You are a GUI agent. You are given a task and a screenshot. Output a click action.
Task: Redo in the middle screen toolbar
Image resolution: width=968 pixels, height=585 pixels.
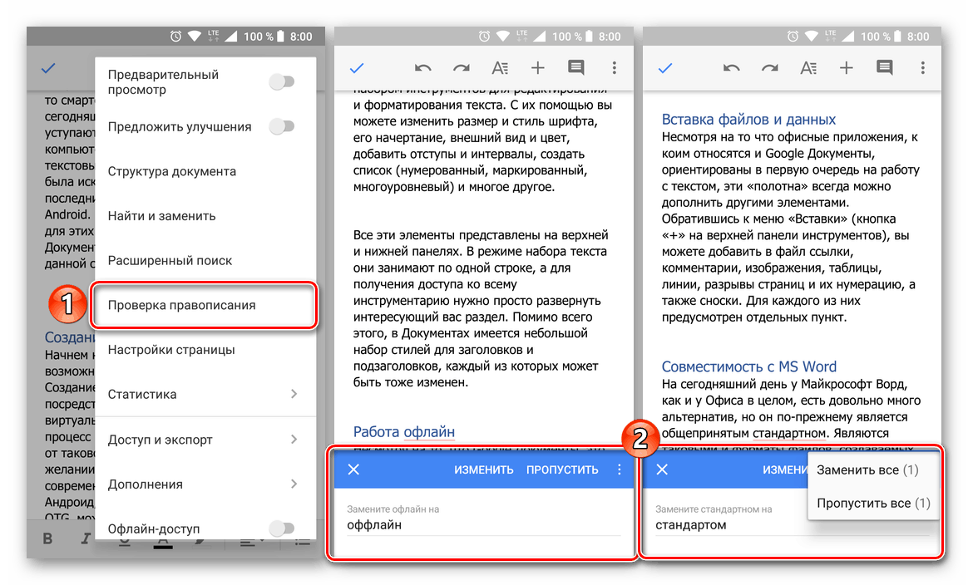462,68
